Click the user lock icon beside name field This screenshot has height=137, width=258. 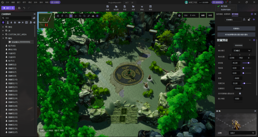coord(244,20)
